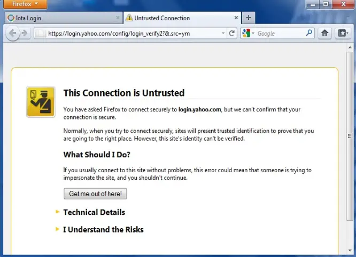Viewport: 356px width, 257px height.
Task: Open the orange Firefox menu button
Action: tap(25, 4)
